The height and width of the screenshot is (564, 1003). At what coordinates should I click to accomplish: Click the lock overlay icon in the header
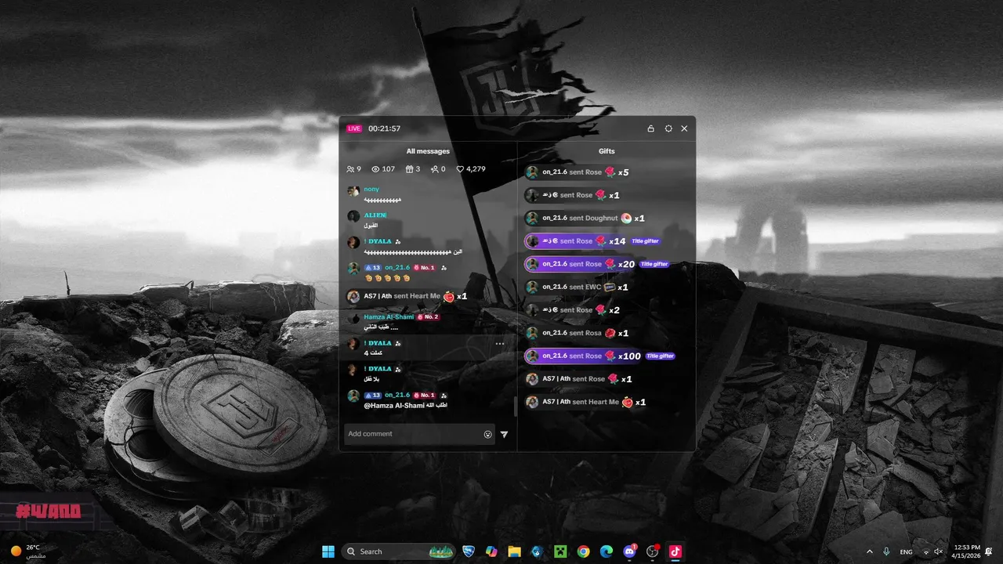(650, 128)
